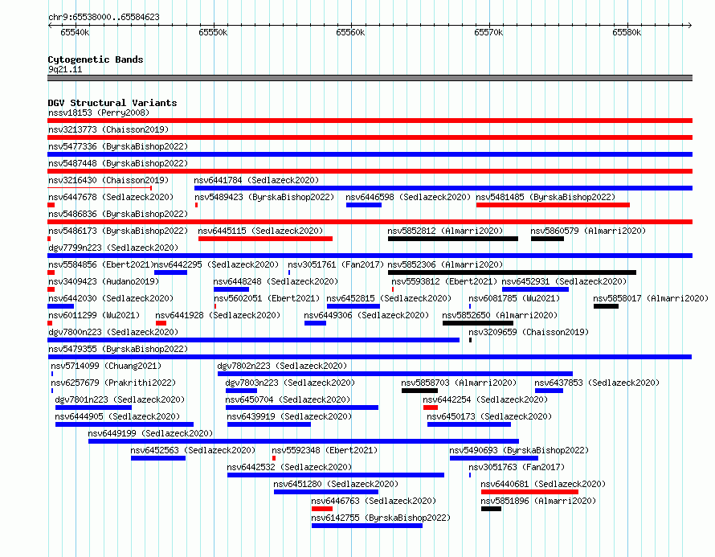Click the 65560k ruler tick label
The height and width of the screenshot is (557, 715).
pyautogui.click(x=350, y=32)
